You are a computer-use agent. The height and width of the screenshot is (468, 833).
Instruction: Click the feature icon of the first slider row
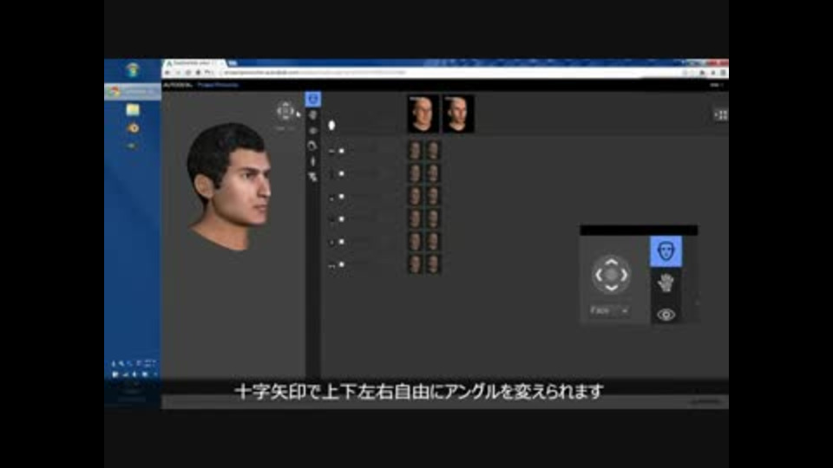(331, 152)
